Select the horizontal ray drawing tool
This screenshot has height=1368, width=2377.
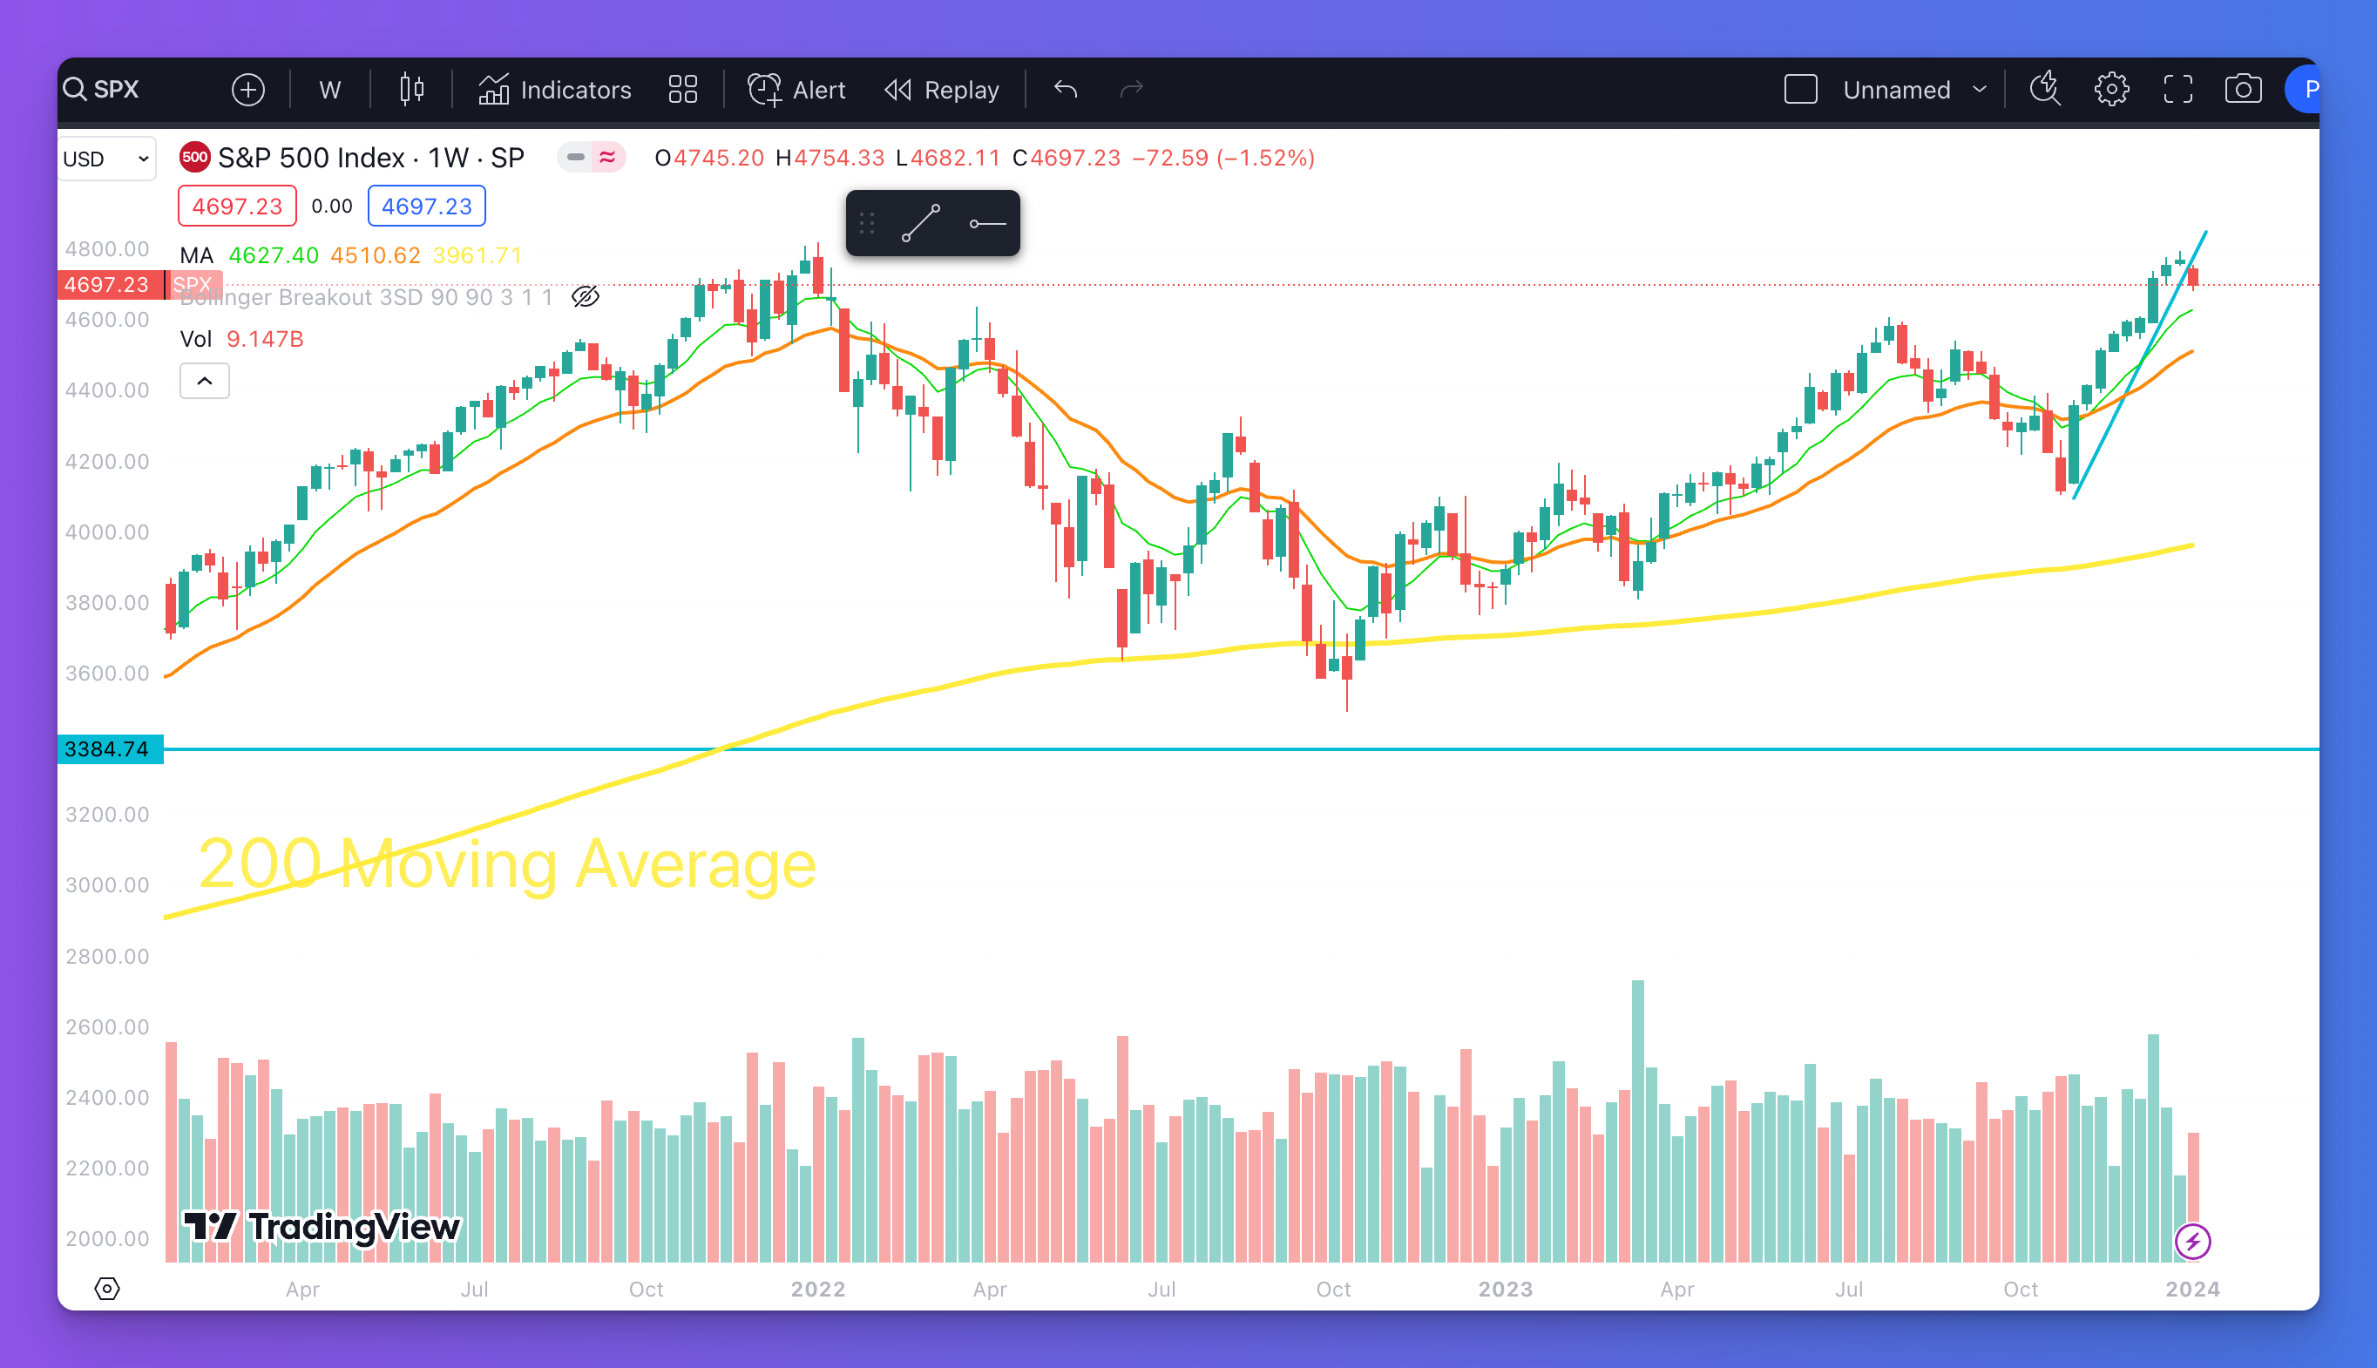pyautogui.click(x=987, y=224)
